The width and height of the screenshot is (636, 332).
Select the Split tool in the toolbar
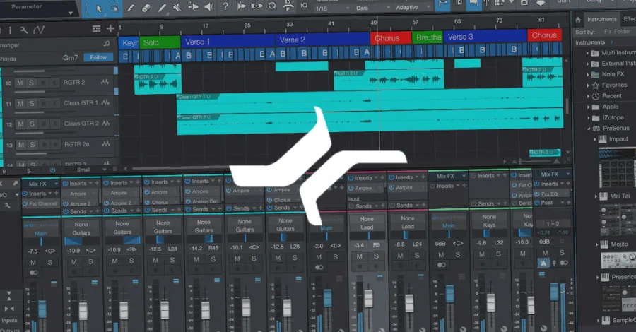[130, 8]
